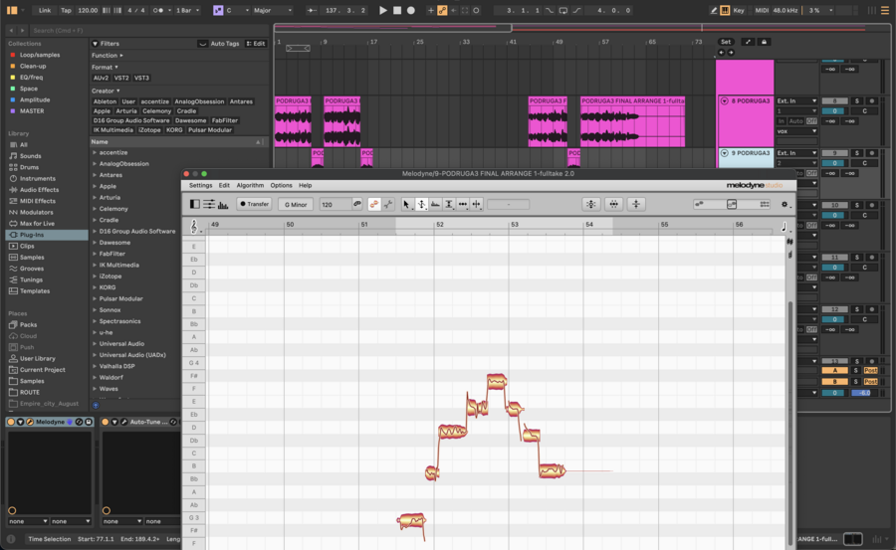This screenshot has width=896, height=550.
Task: Click Melodyne's Correct Pitch macro icon
Action: pyautogui.click(x=590, y=205)
